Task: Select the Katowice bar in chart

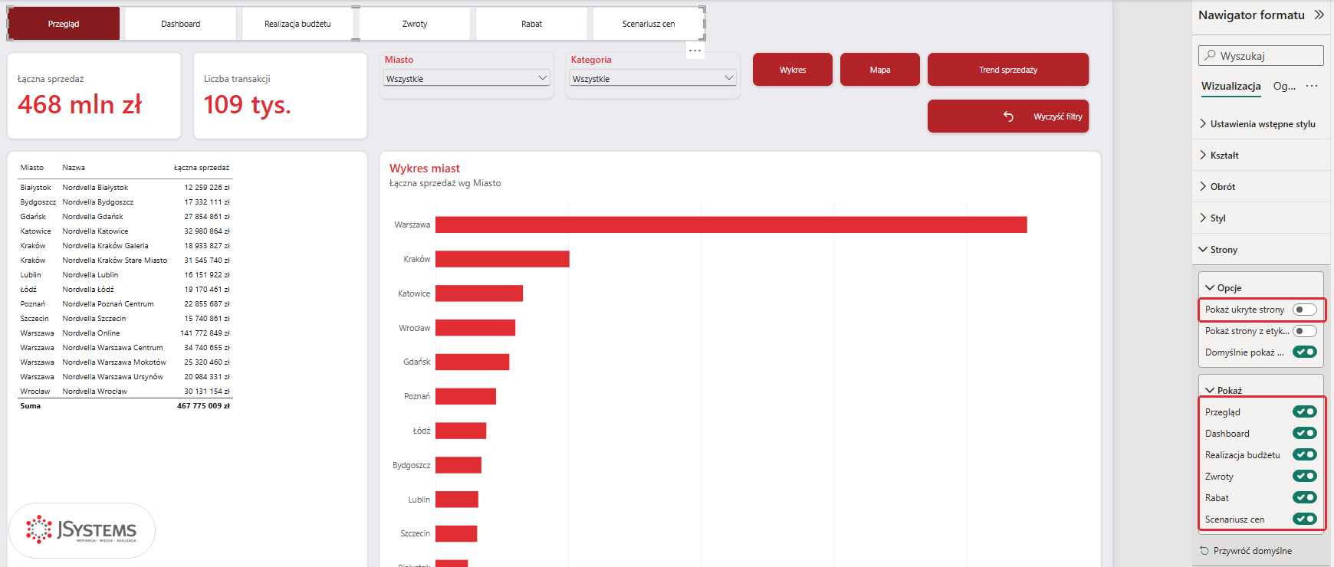Action: click(x=479, y=293)
